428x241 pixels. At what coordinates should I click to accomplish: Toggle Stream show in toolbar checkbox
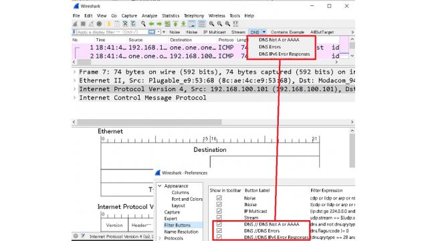219,218
